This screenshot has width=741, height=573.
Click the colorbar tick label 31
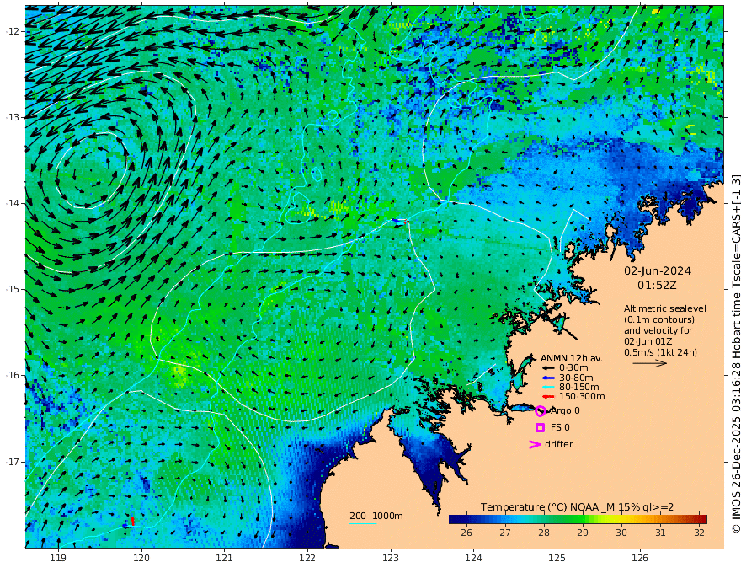660,533
